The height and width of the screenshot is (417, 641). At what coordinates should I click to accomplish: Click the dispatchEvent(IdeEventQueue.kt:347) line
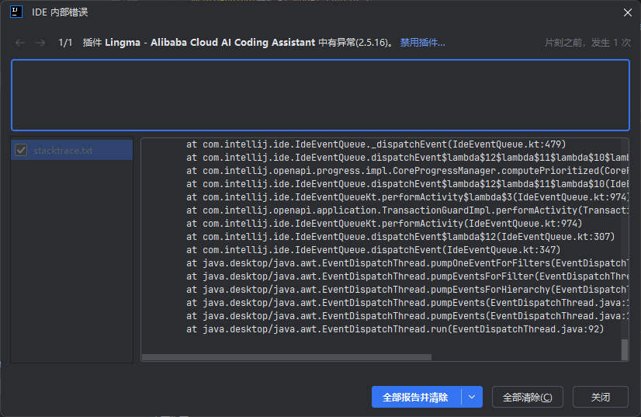373,249
